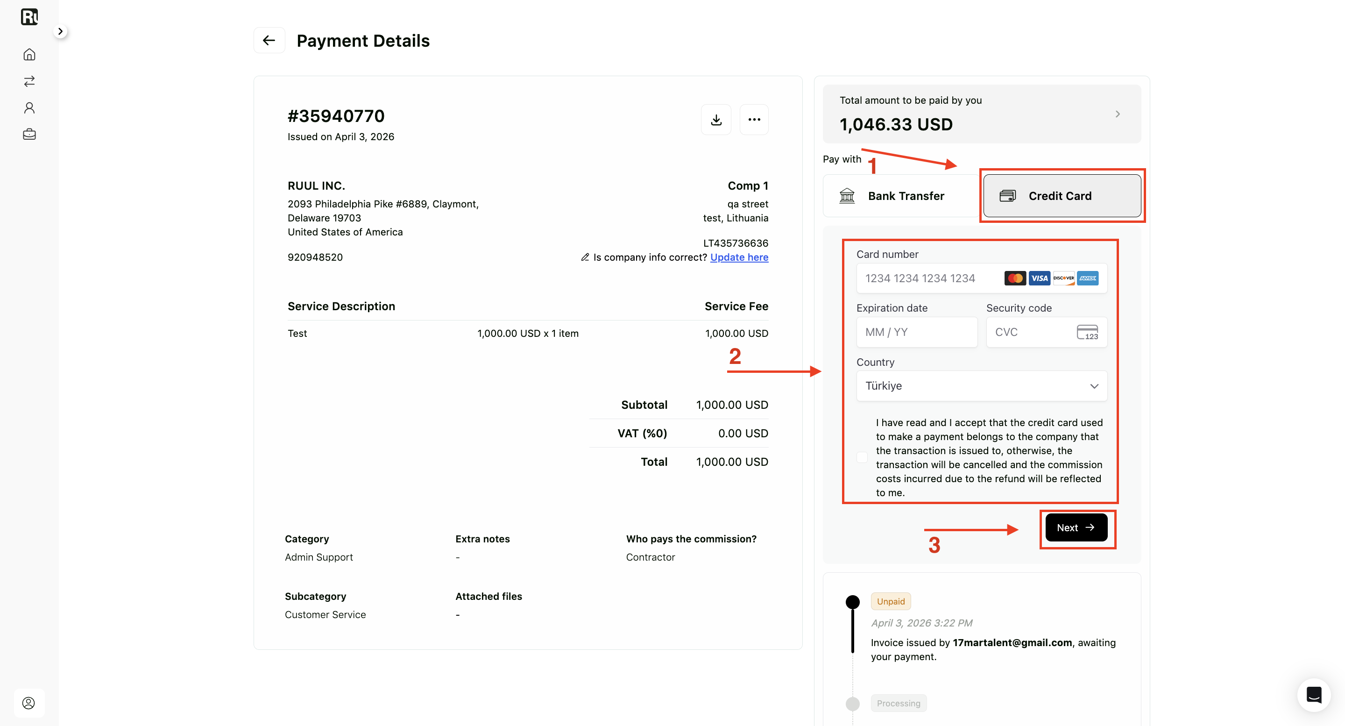This screenshot has height=726, width=1345.
Task: Tick the credit card ownership acceptance checkbox
Action: pyautogui.click(x=862, y=457)
